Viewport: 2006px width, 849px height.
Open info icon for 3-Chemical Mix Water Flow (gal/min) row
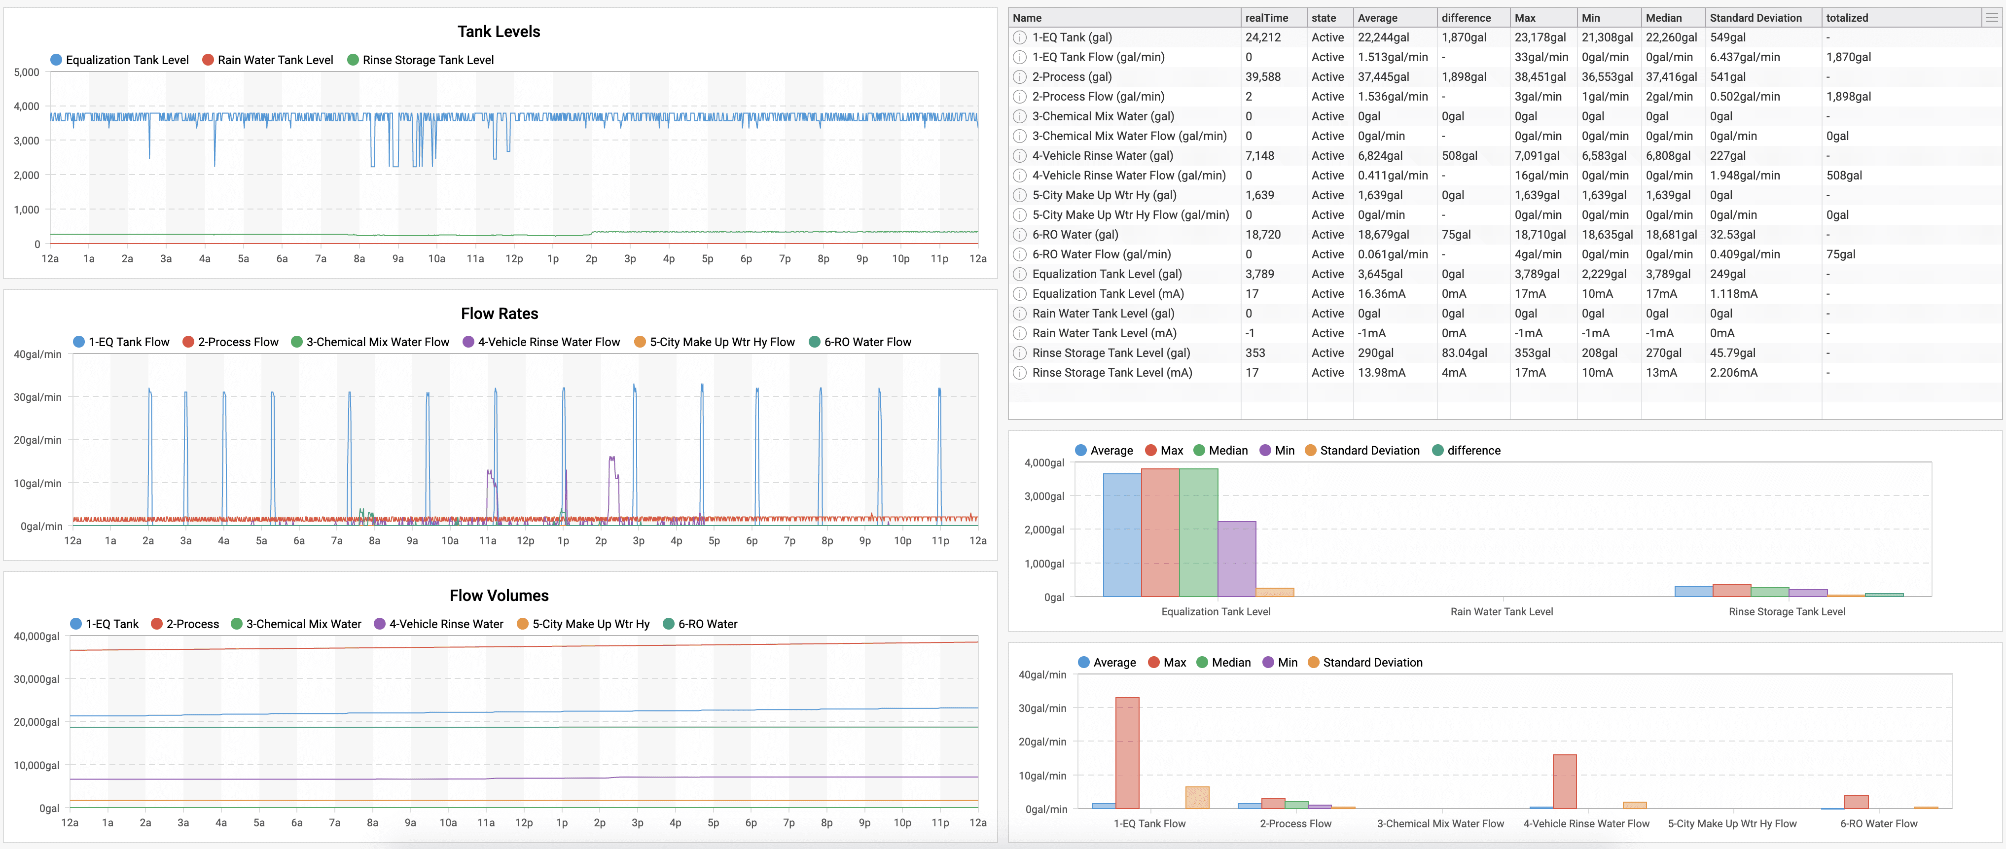pos(1019,136)
